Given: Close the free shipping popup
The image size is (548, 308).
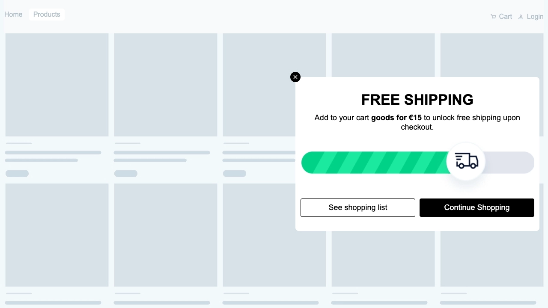Looking at the screenshot, I should [295, 77].
